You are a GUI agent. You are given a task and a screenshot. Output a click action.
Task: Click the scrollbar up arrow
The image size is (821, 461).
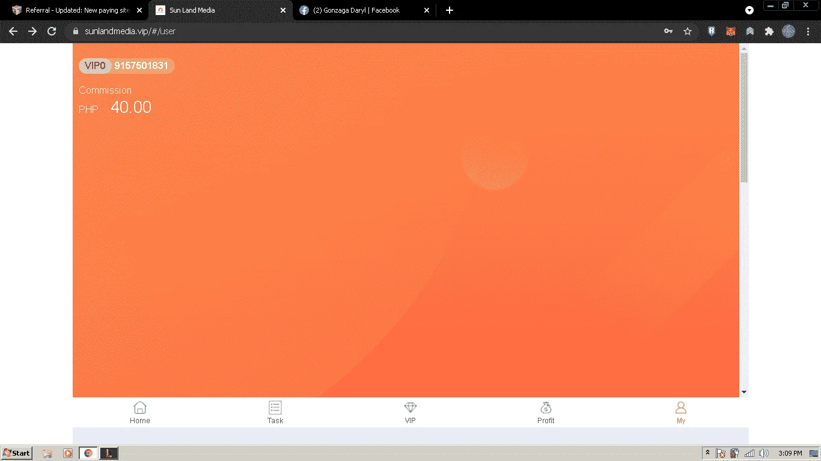pos(744,47)
